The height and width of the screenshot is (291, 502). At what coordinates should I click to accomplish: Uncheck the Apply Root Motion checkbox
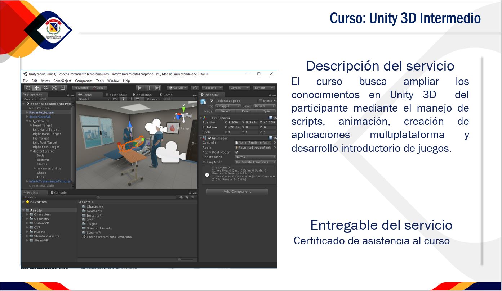pyautogui.click(x=236, y=152)
